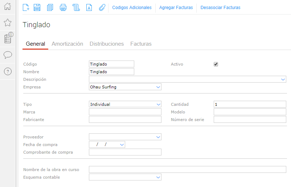Open the chat speech bubble icon
Viewport: 291px width, 187px height.
pyautogui.click(x=8, y=55)
